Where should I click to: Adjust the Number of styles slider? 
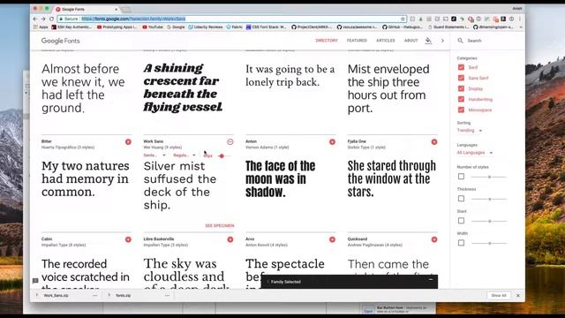489,177
